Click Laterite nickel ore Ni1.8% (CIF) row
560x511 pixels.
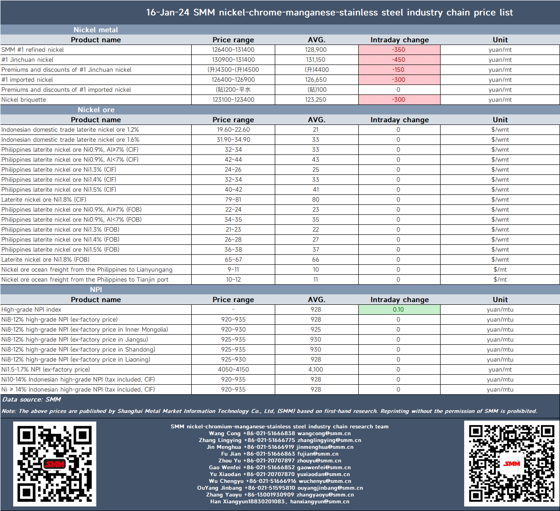pos(44,199)
